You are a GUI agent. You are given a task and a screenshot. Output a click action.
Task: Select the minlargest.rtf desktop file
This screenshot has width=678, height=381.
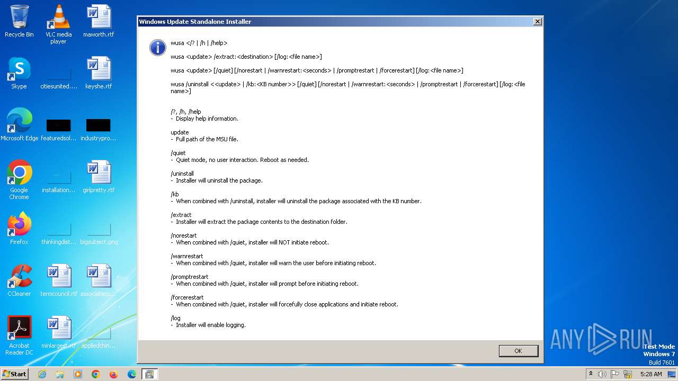coord(59,332)
